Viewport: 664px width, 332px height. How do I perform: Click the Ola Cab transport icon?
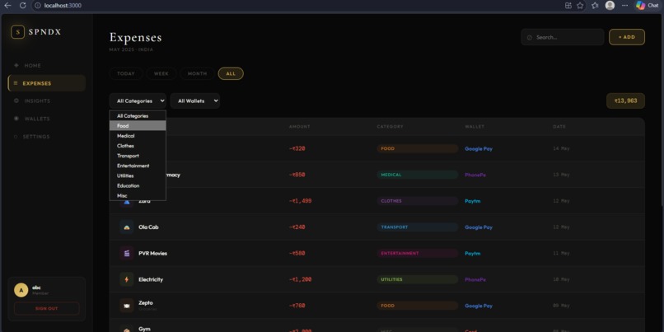point(127,227)
